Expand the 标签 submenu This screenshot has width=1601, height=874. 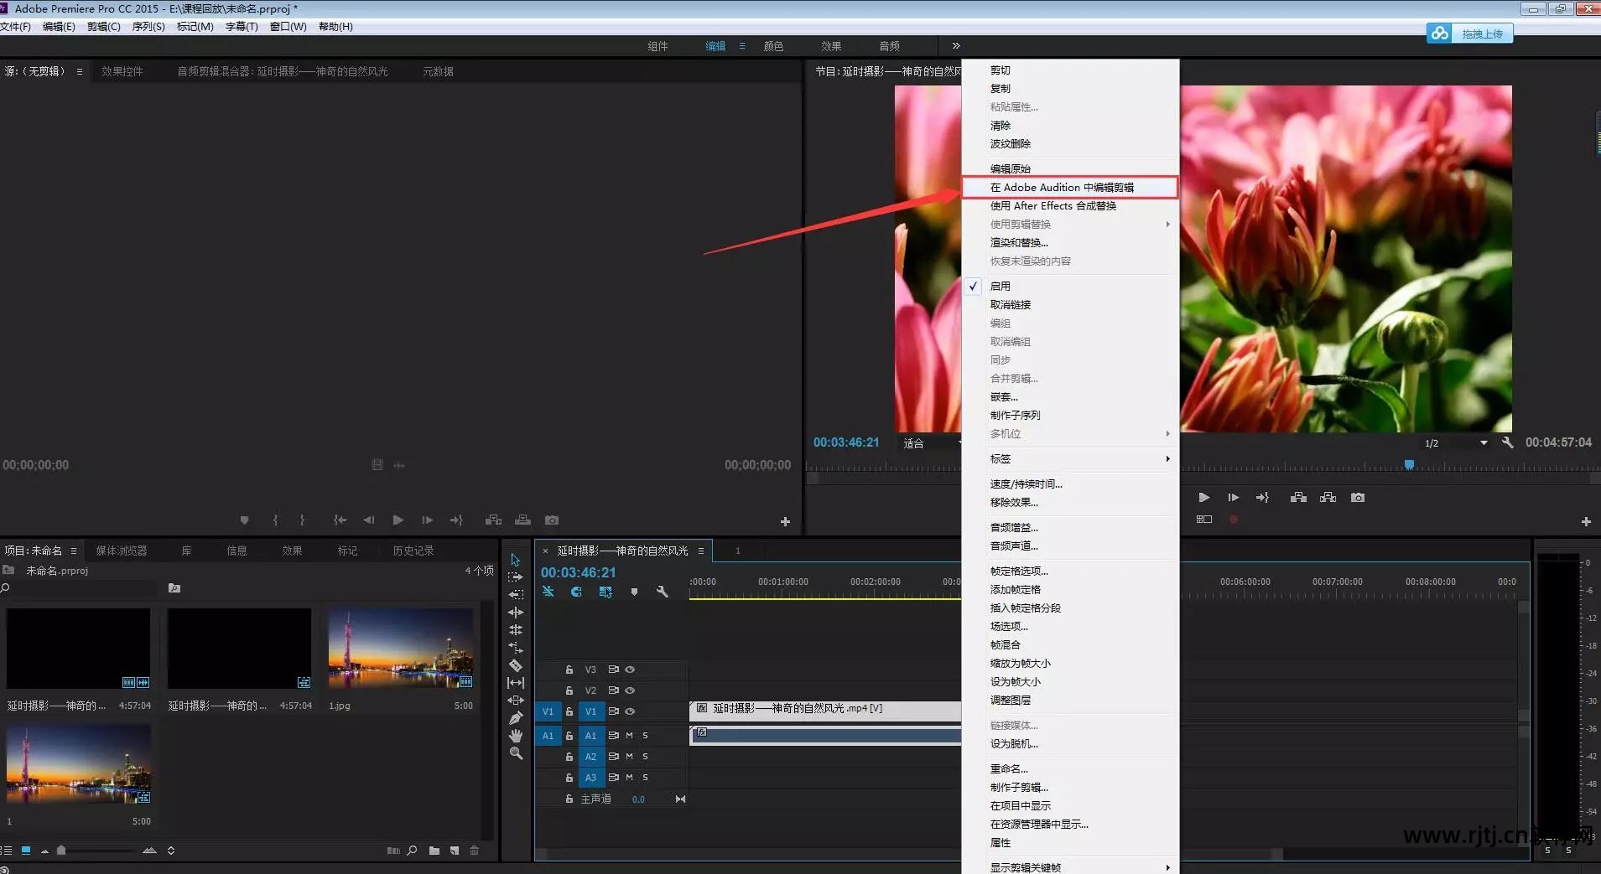(x=1070, y=458)
